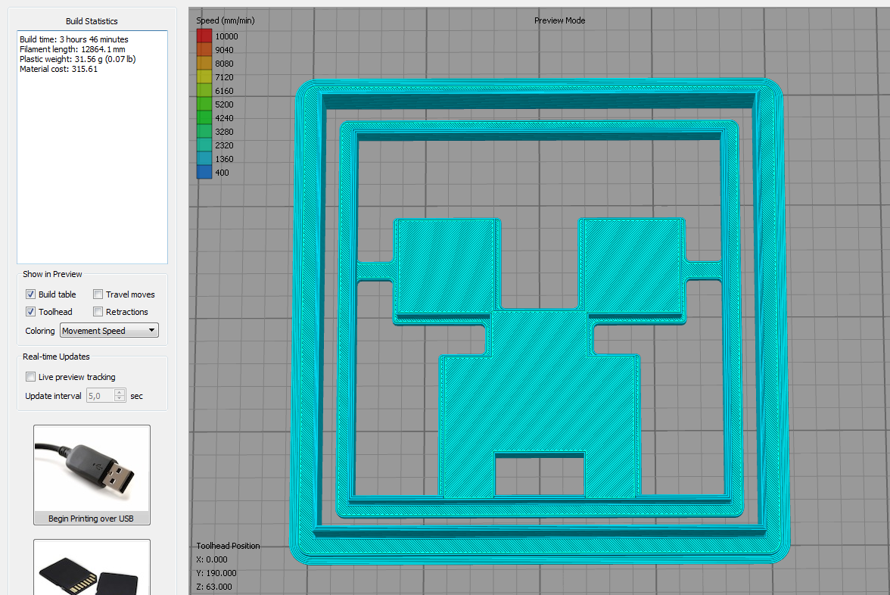The image size is (890, 595).
Task: Click the red 10000 speed legend swatch
Action: coord(204,36)
